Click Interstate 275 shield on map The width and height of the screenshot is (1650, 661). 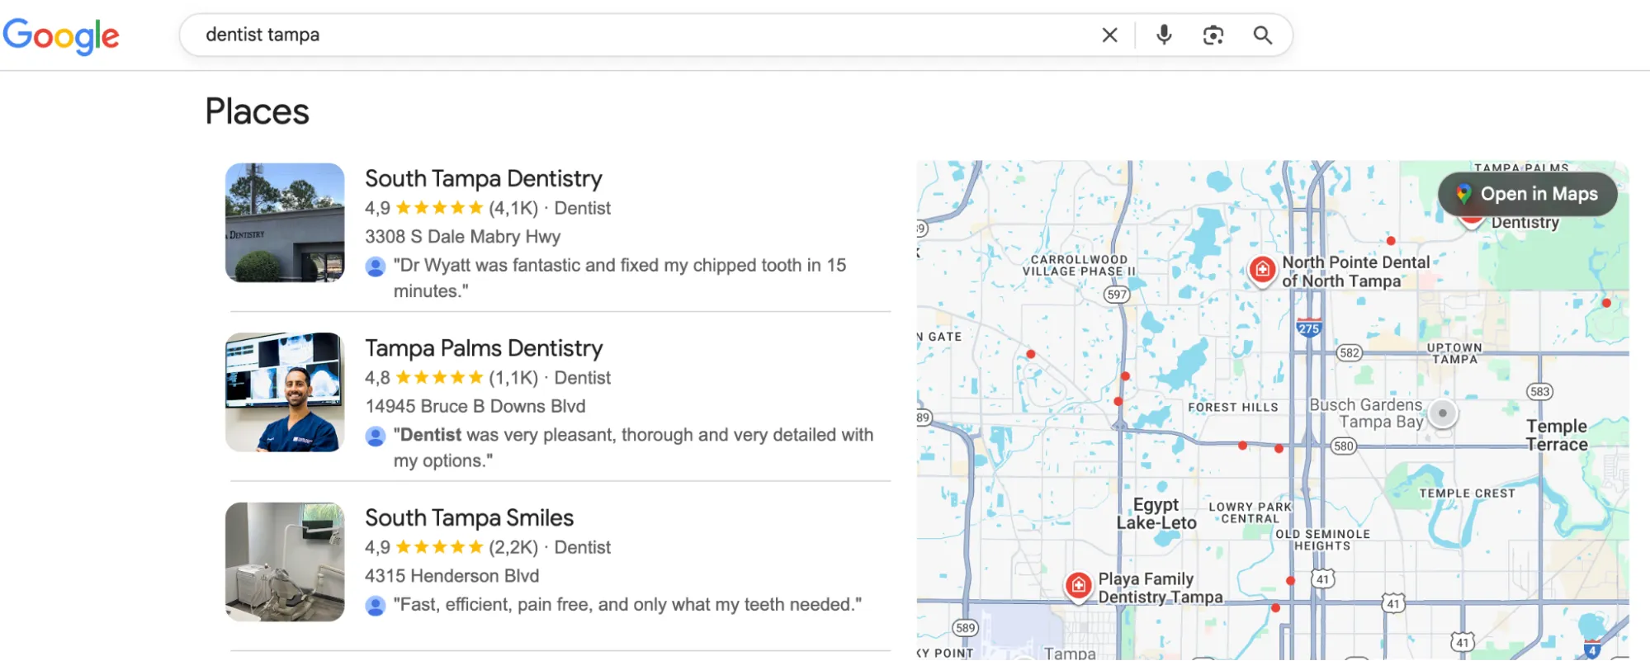pyautogui.click(x=1308, y=328)
